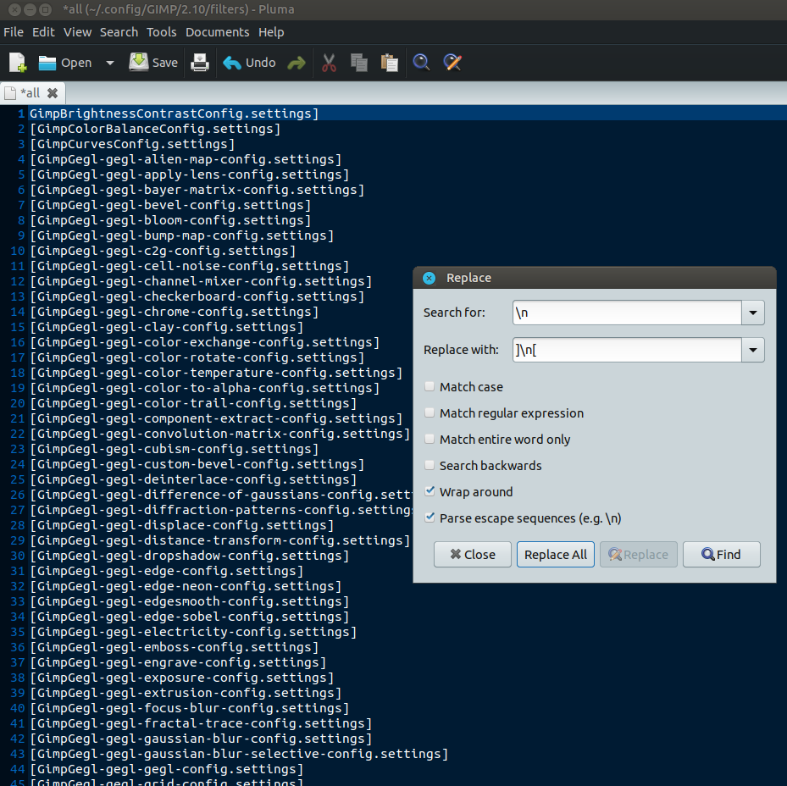Expand the Replace with history dropdown
The width and height of the screenshot is (787, 786).
pos(753,350)
